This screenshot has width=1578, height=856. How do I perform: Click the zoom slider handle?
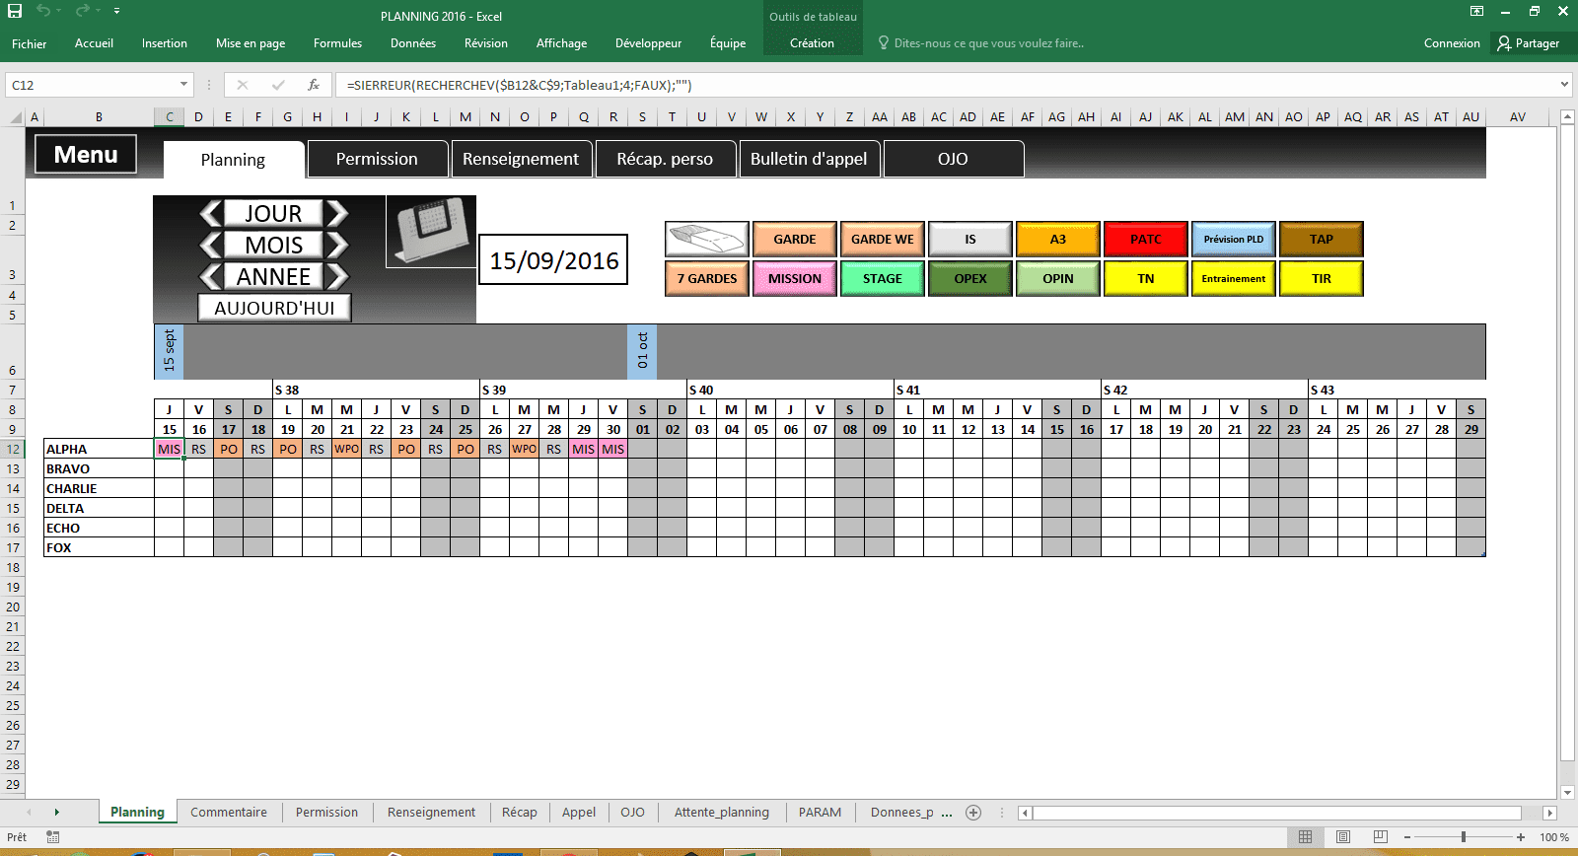tap(1464, 837)
